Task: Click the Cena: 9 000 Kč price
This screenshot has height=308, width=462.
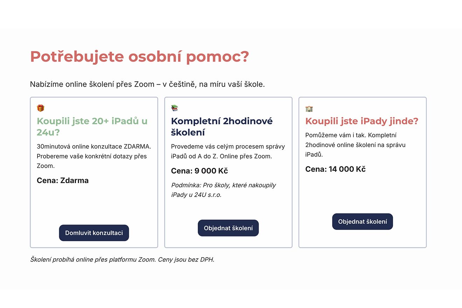Action: [x=199, y=171]
